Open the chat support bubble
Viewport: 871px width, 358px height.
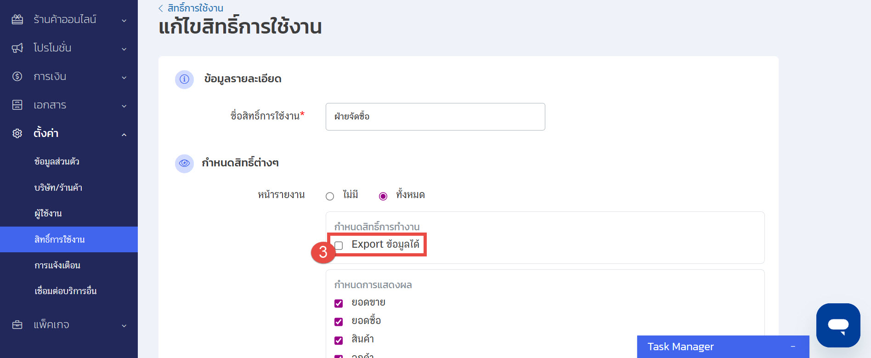coord(838,325)
